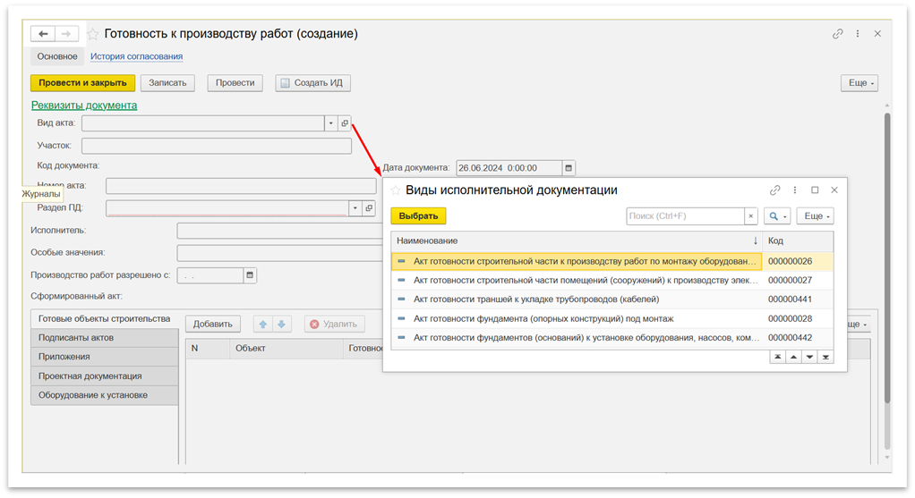Clear the search field with X
This screenshot has height=498, width=915.
(x=751, y=216)
